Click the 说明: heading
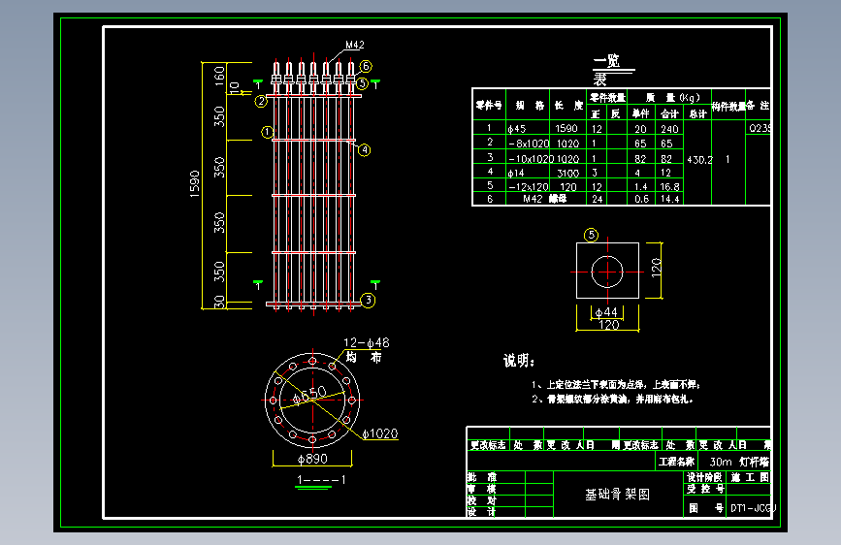 tap(519, 361)
